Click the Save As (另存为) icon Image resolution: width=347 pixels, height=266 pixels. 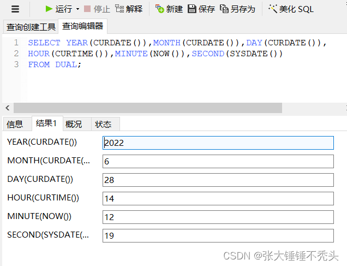click(224, 9)
